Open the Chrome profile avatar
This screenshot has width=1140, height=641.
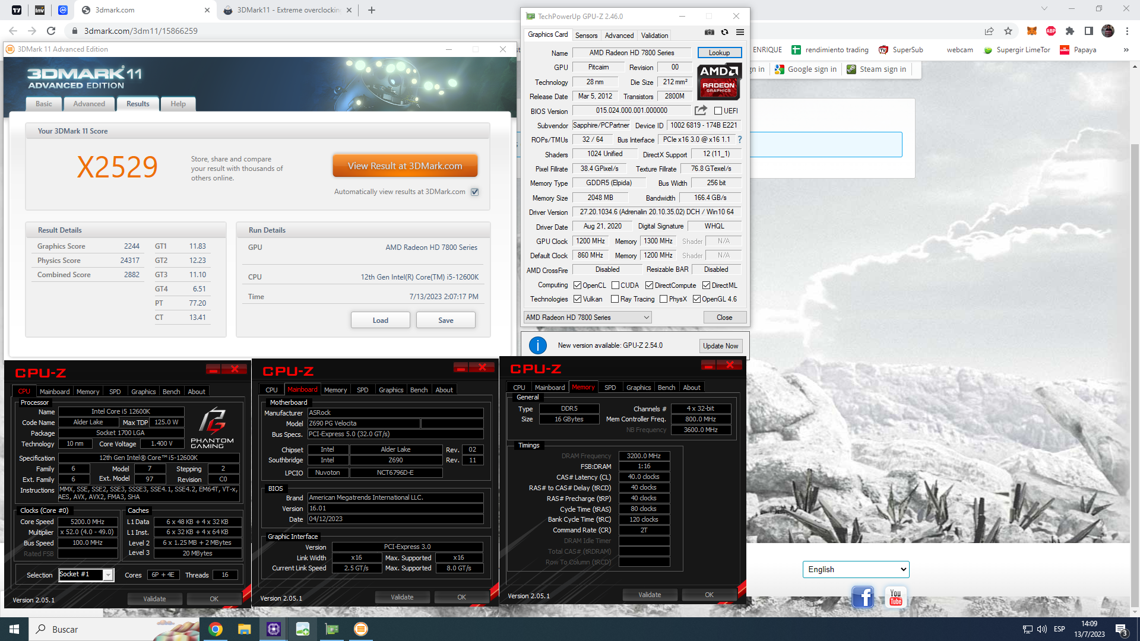click(1108, 31)
